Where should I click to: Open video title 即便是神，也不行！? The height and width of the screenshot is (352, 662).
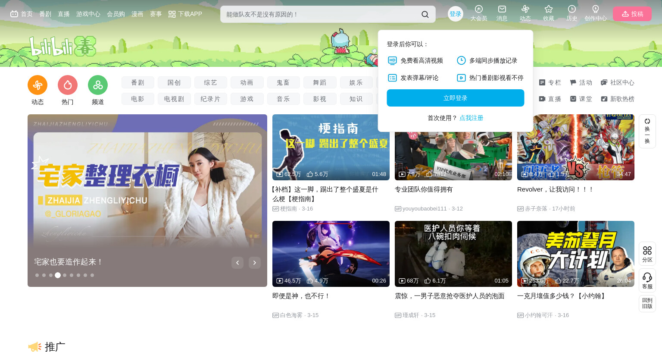[301, 296]
